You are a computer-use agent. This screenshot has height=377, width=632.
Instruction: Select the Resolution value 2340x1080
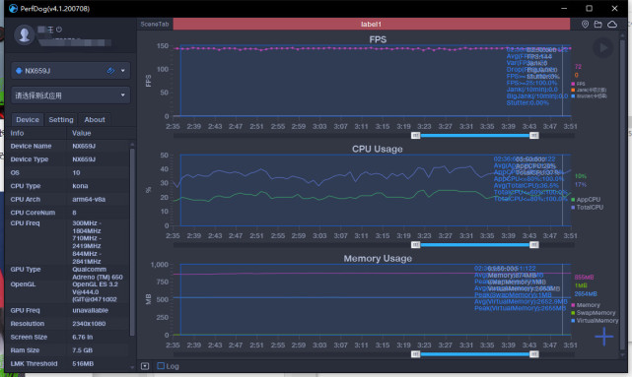pos(90,324)
